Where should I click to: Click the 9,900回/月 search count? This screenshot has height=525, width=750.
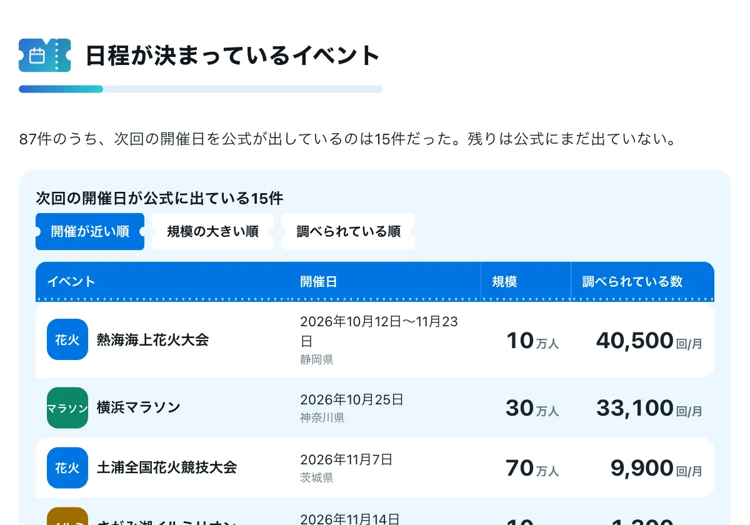point(657,468)
